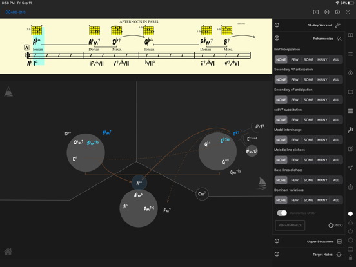Click section marker A in the score
Image resolution: width=356 pixels, height=267 pixels.
pyautogui.click(x=26, y=48)
